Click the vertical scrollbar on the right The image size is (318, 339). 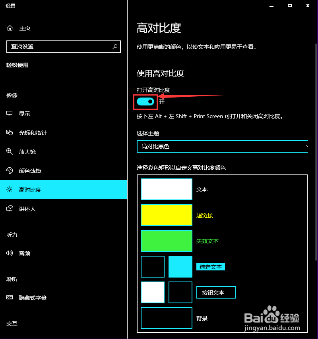[316, 152]
